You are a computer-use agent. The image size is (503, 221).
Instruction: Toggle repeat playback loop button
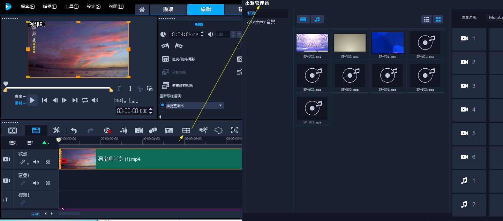pyautogui.click(x=85, y=100)
